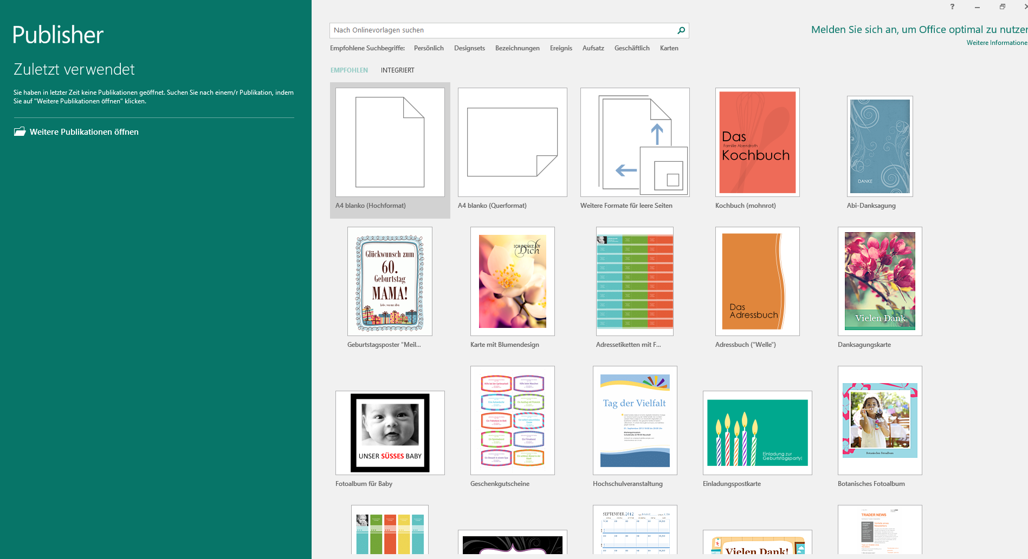This screenshot has height=559, width=1028.
Task: Select the A4 blanko Querformat page icon
Action: (512, 142)
